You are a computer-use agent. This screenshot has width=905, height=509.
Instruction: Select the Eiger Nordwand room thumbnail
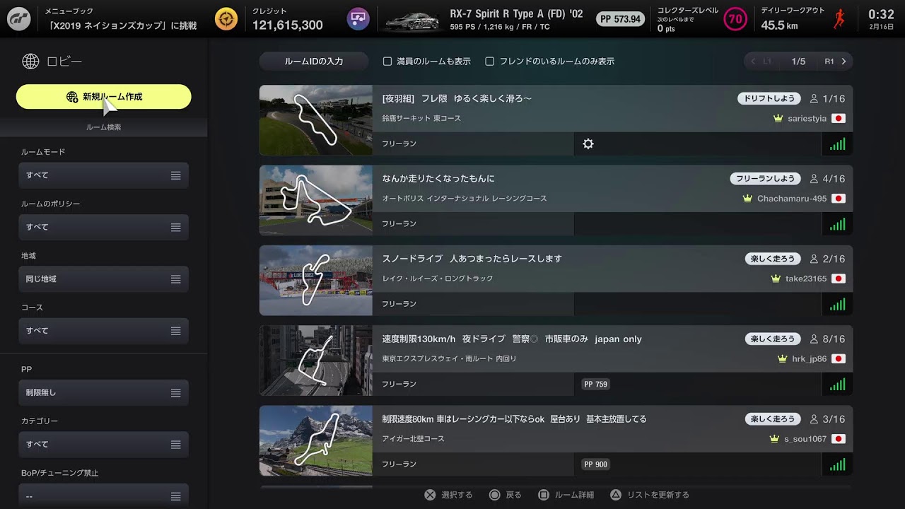(315, 440)
